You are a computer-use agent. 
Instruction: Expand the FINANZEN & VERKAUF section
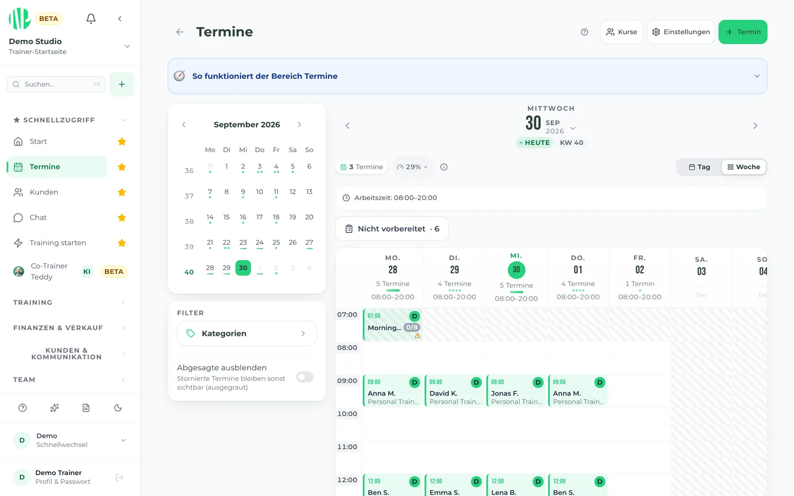[70, 328]
